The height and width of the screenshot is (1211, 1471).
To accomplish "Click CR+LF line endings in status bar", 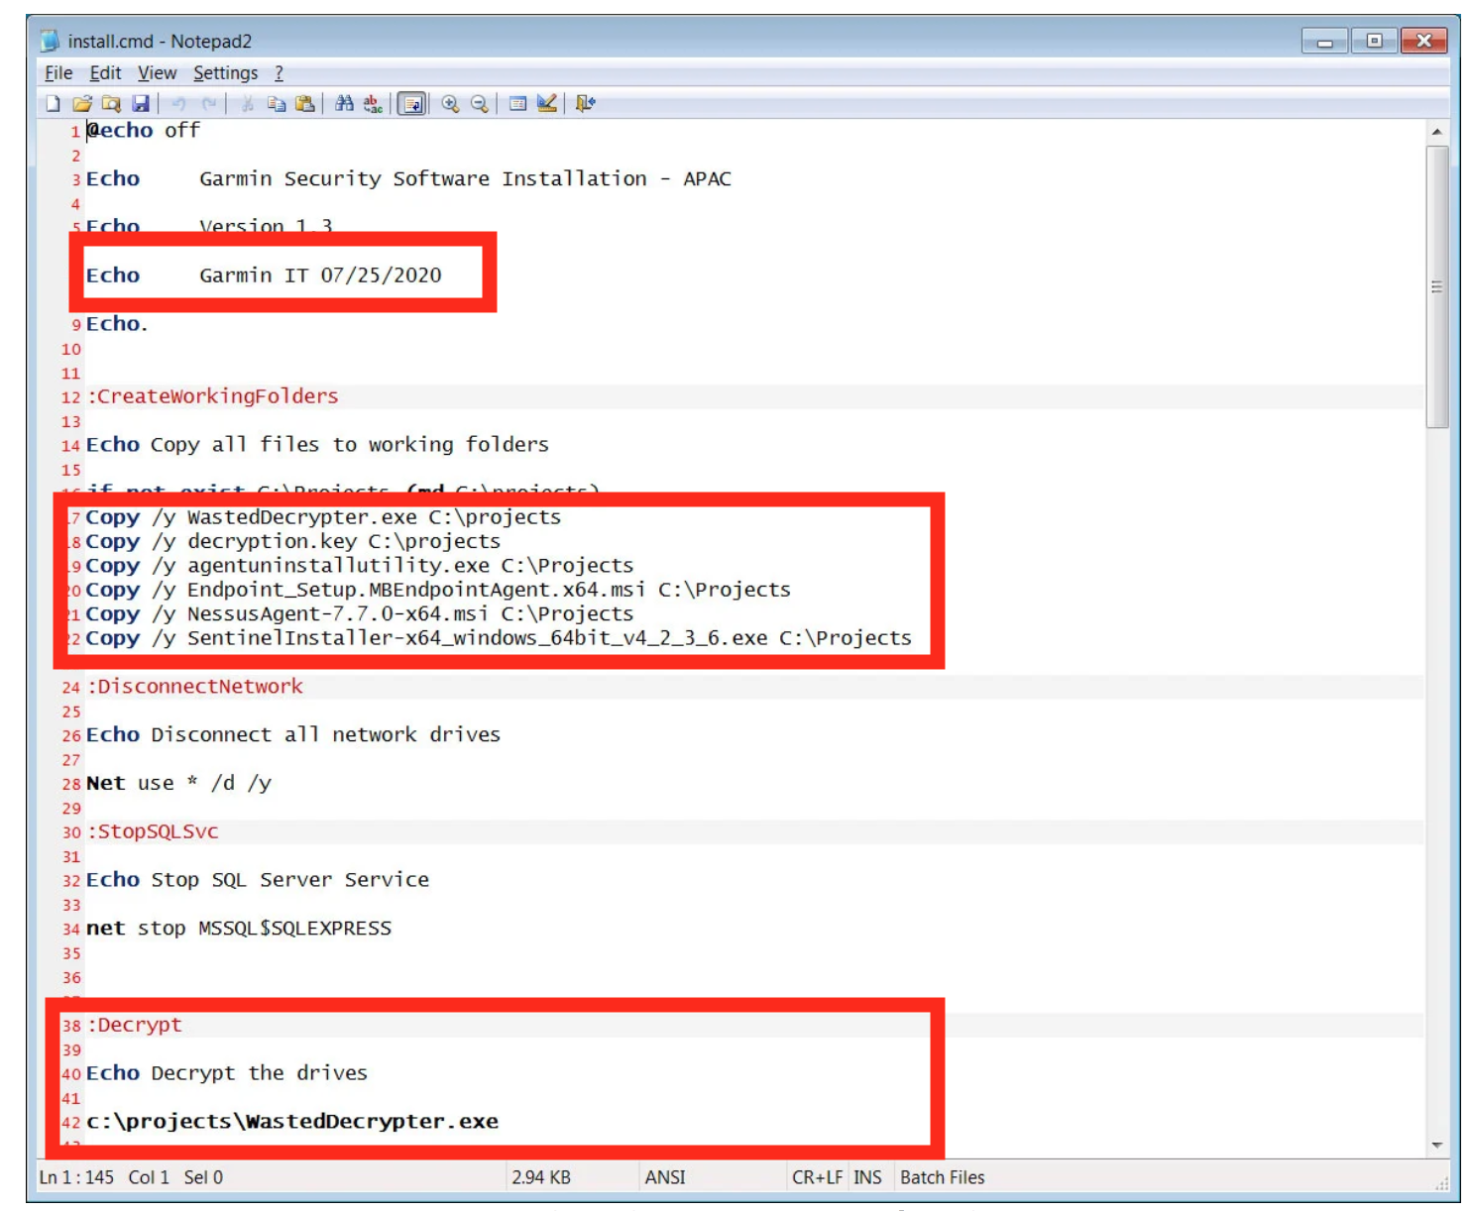I will pos(817,1177).
